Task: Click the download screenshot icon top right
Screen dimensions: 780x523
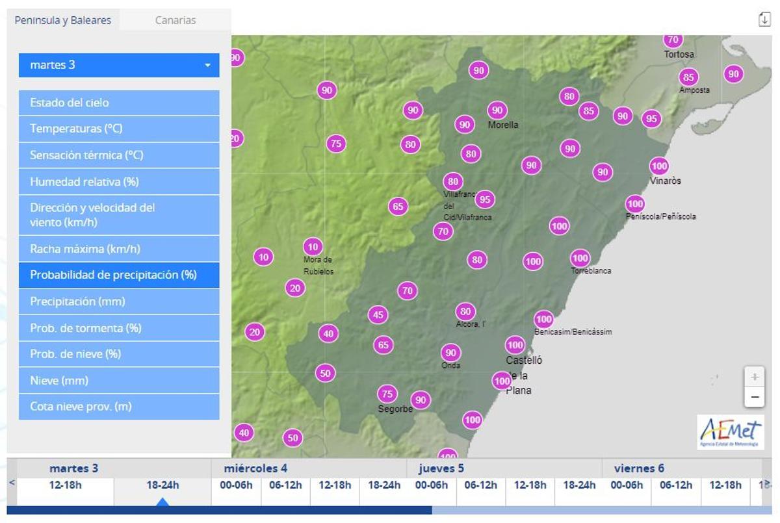Action: point(765,20)
